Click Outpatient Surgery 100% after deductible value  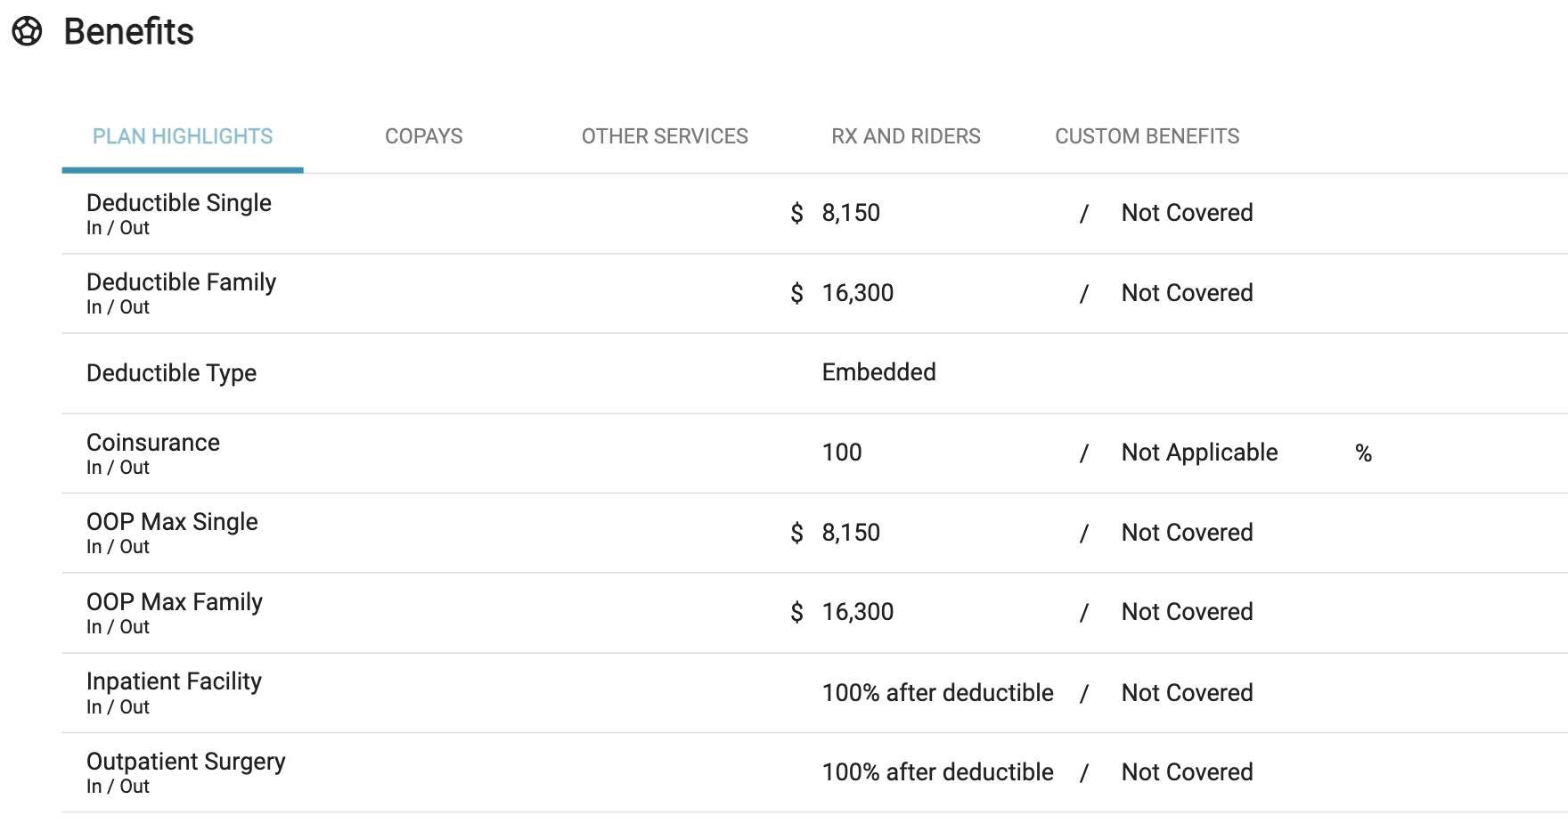point(937,772)
